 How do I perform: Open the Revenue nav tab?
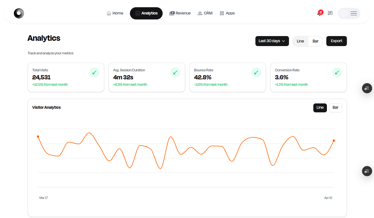click(x=180, y=13)
